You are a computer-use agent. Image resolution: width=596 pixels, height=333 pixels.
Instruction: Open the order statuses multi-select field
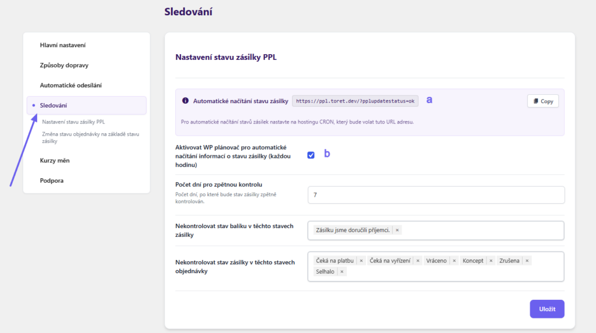tap(436, 267)
